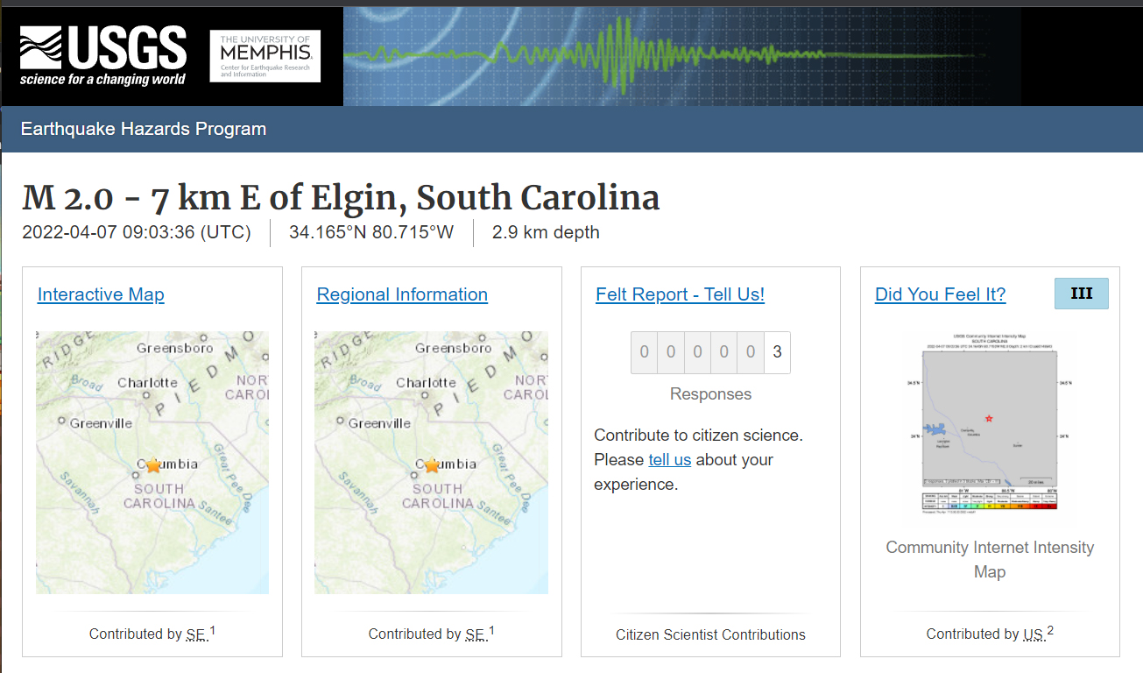Click the epicenter star on Interactive Map
This screenshot has height=673, width=1143.
pyautogui.click(x=153, y=465)
